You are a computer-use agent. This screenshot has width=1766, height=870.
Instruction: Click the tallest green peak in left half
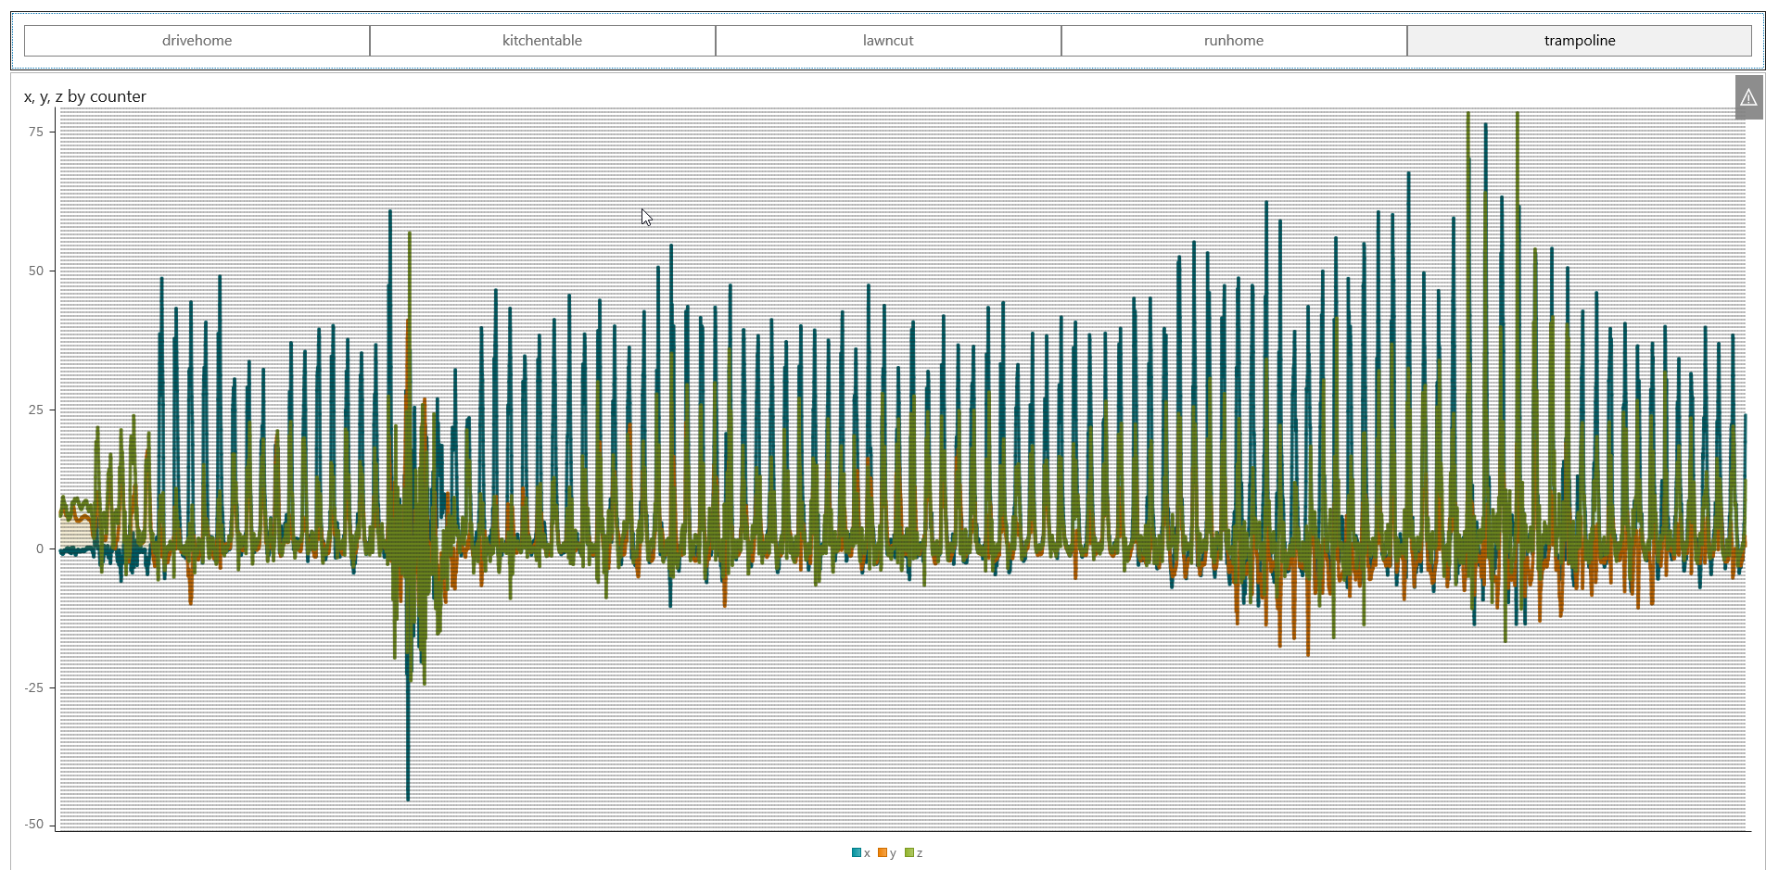pyautogui.click(x=409, y=233)
